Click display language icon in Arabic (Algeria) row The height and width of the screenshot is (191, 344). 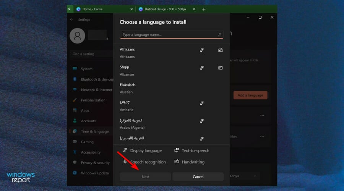(x=201, y=121)
